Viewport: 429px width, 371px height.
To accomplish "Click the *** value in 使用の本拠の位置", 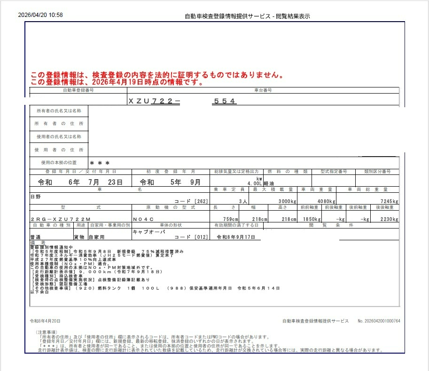I will [x=100, y=163].
